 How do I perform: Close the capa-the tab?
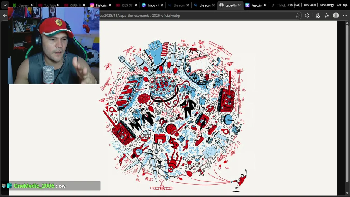click(239, 5)
